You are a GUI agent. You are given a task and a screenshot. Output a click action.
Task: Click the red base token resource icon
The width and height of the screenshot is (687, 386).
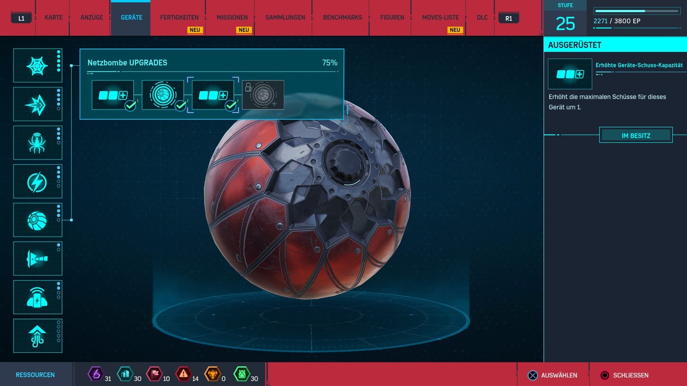(155, 374)
